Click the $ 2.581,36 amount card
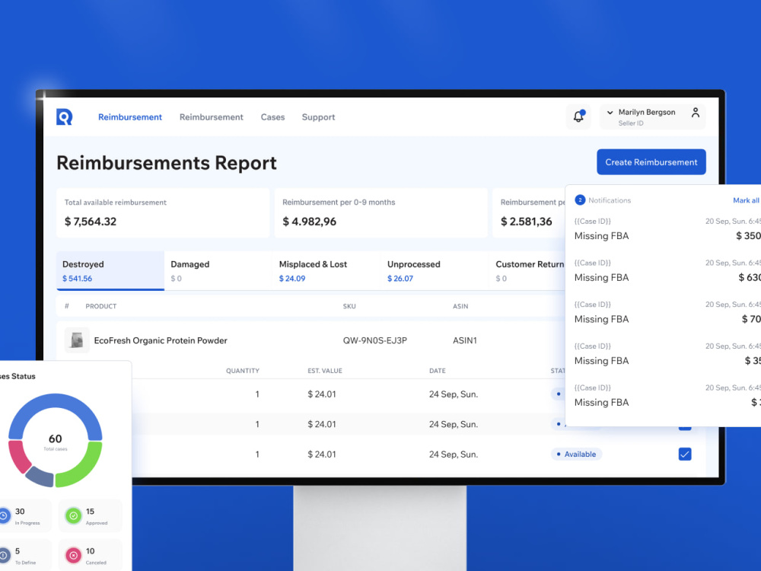 (529, 212)
